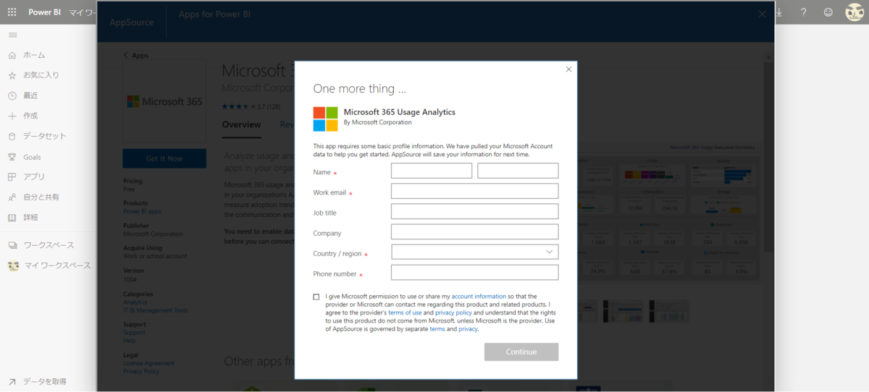
Task: Close the AppSource panel with X
Action: 762,14
